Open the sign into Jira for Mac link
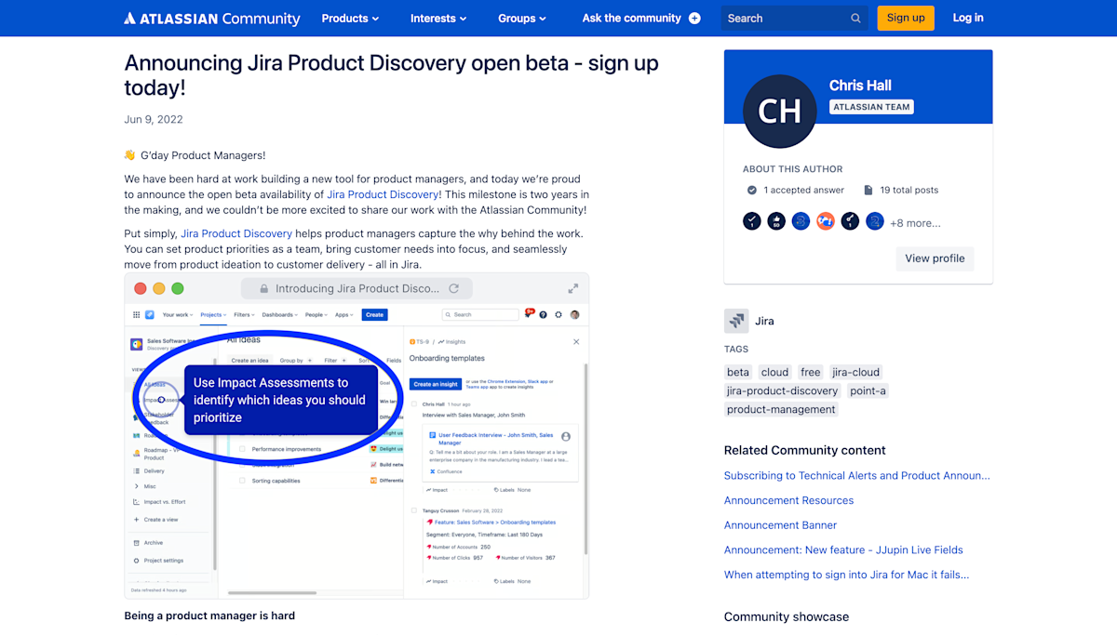 click(846, 575)
